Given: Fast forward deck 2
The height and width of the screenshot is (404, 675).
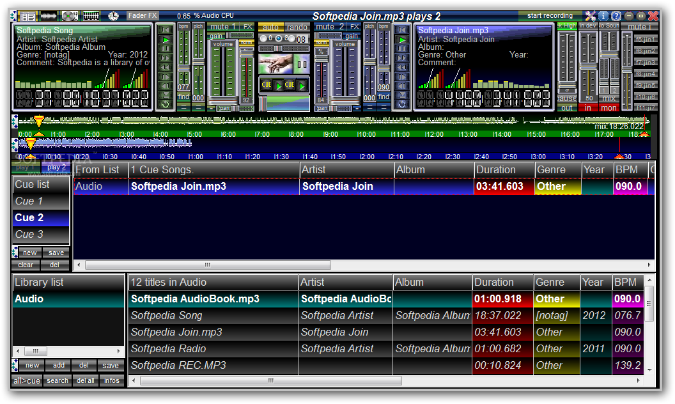Looking at the screenshot, I should 401,58.
